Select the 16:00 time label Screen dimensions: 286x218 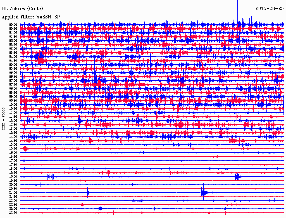(x=13, y=153)
